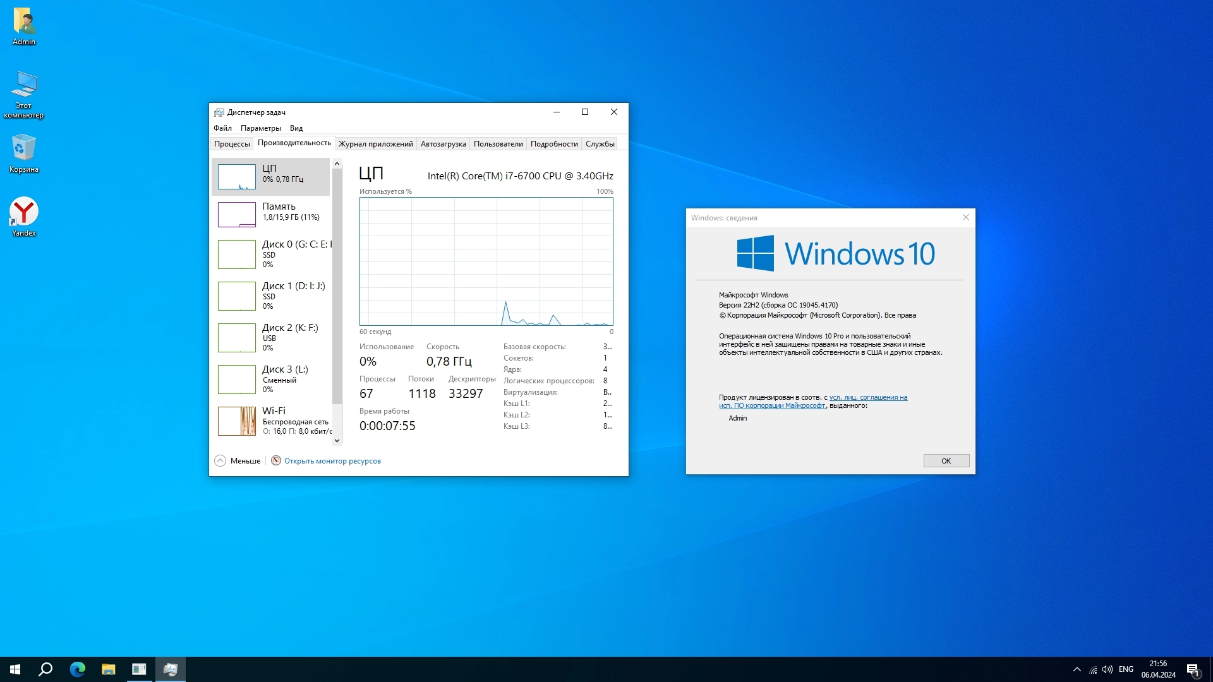Expand hidden tray icons with the chevron
This screenshot has width=1213, height=682.
(x=1077, y=669)
